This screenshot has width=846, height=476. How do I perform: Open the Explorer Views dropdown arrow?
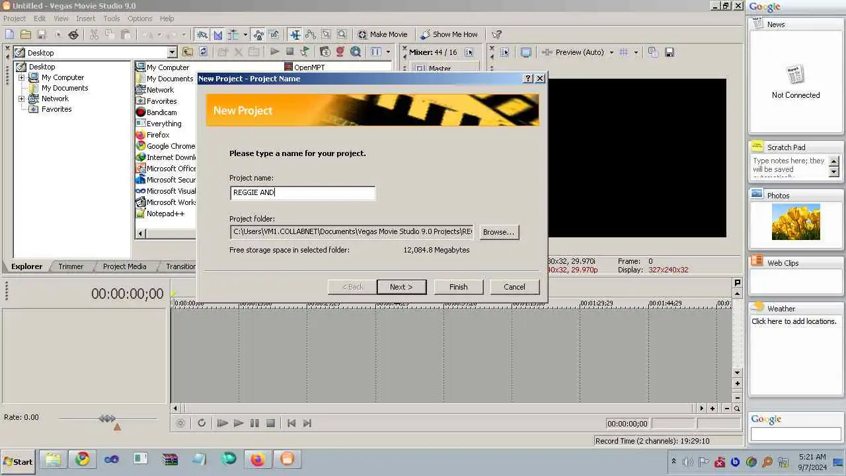coord(388,52)
